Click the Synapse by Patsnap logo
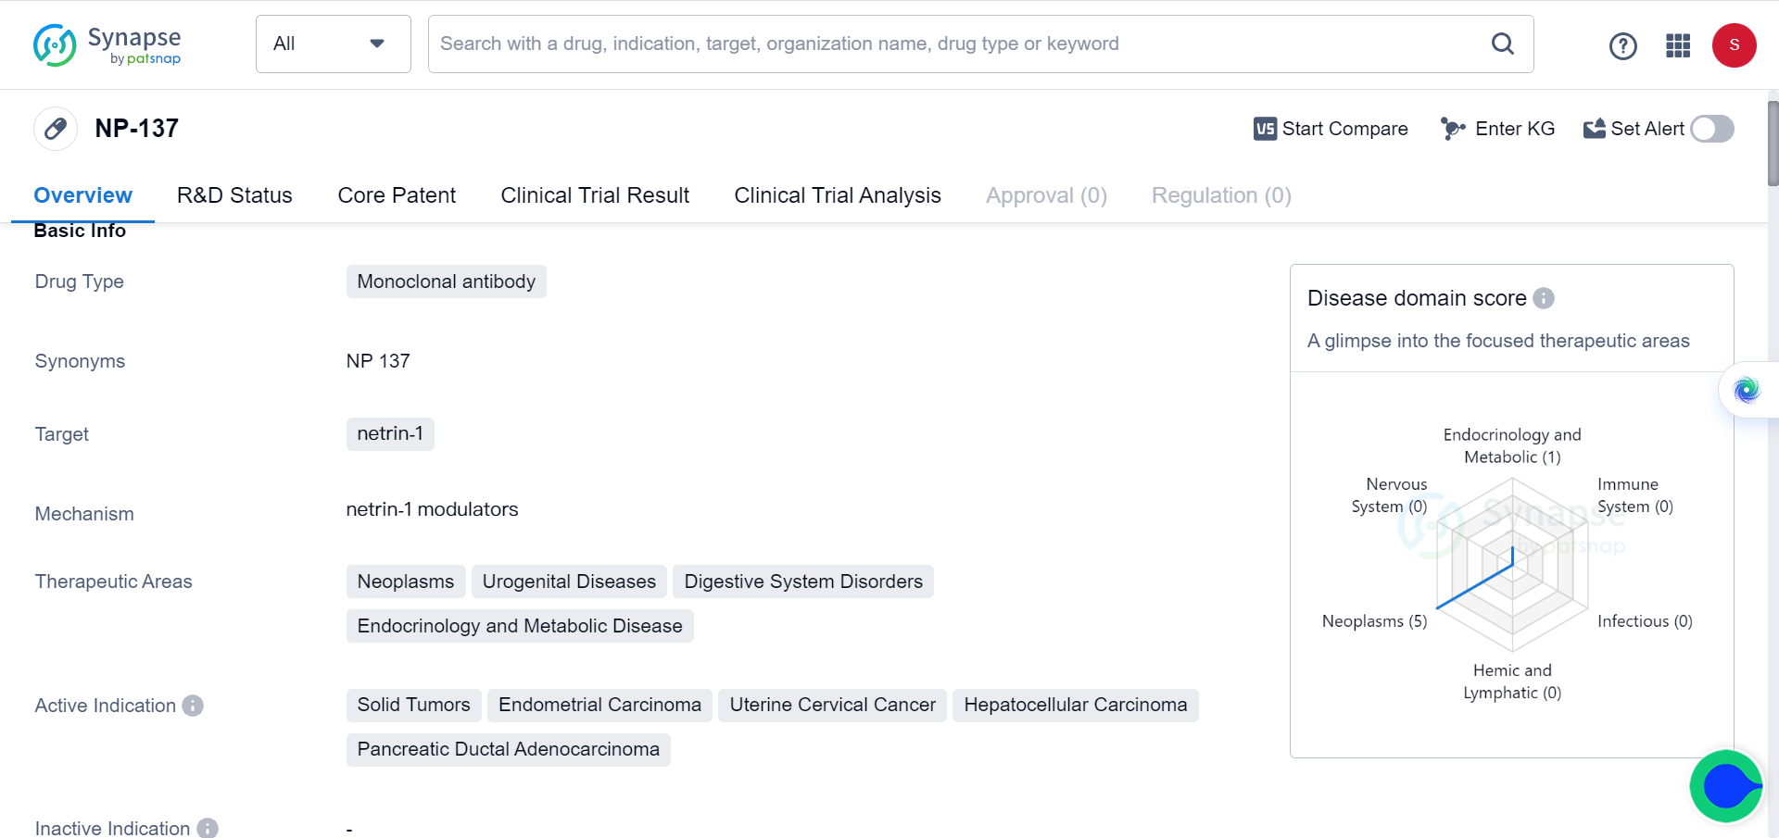This screenshot has height=838, width=1779. click(x=107, y=44)
